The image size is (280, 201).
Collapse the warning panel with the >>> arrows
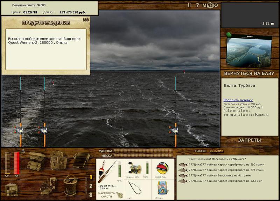[86, 20]
